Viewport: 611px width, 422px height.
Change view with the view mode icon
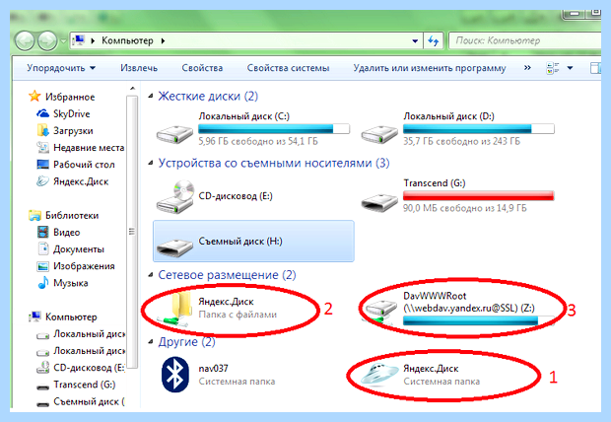553,68
